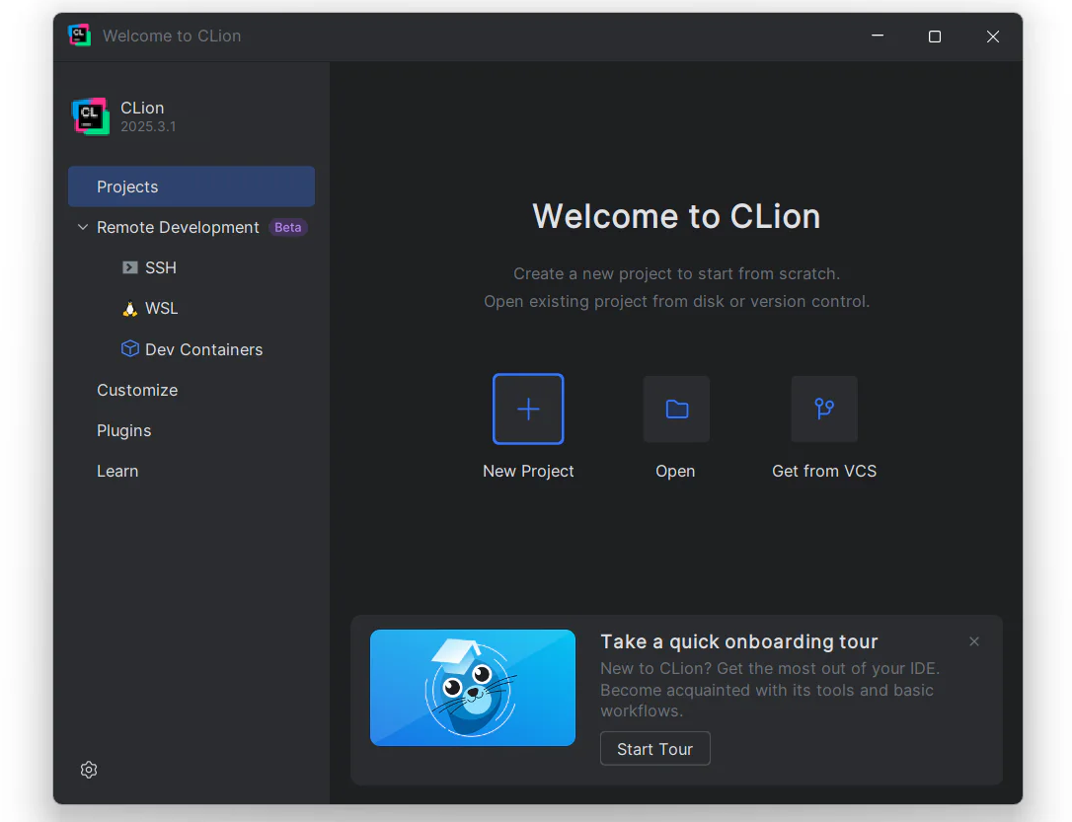The image size is (1072, 822).
Task: Click the Start Tour button
Action: pos(655,749)
